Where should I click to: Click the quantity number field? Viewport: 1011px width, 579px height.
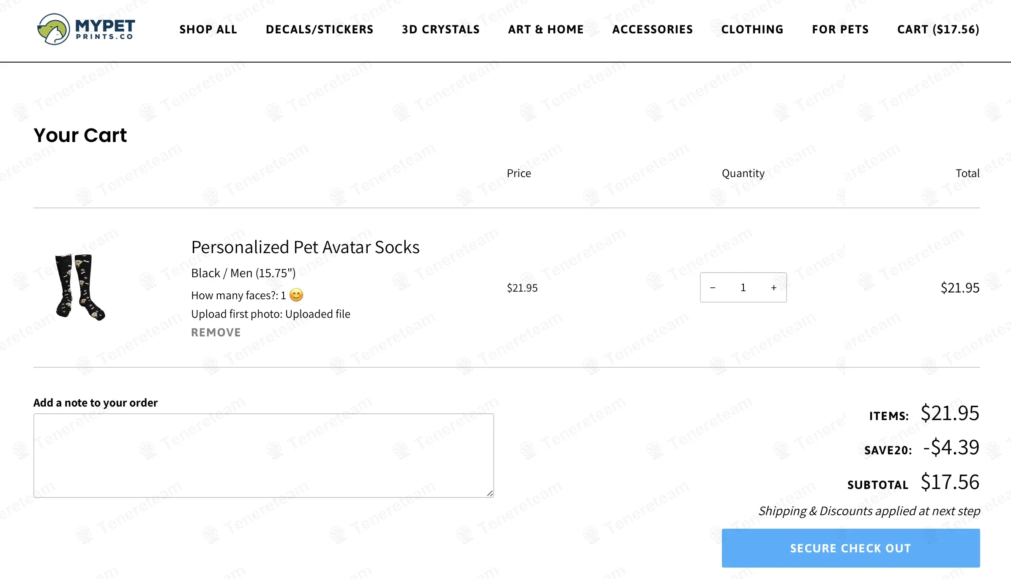[x=743, y=288]
